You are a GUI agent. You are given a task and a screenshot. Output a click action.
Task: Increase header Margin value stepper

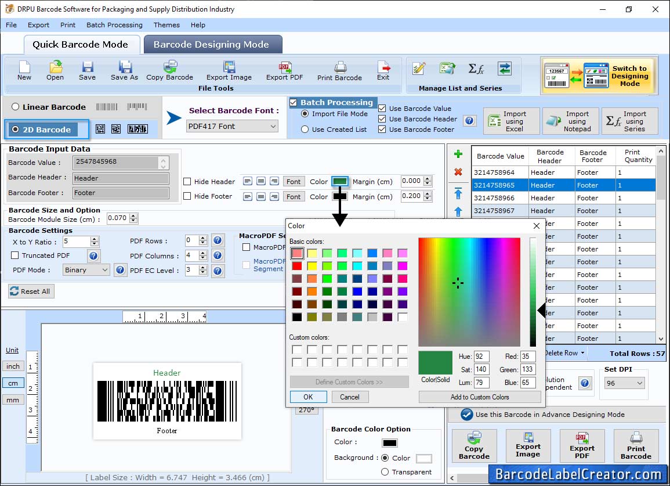point(428,178)
